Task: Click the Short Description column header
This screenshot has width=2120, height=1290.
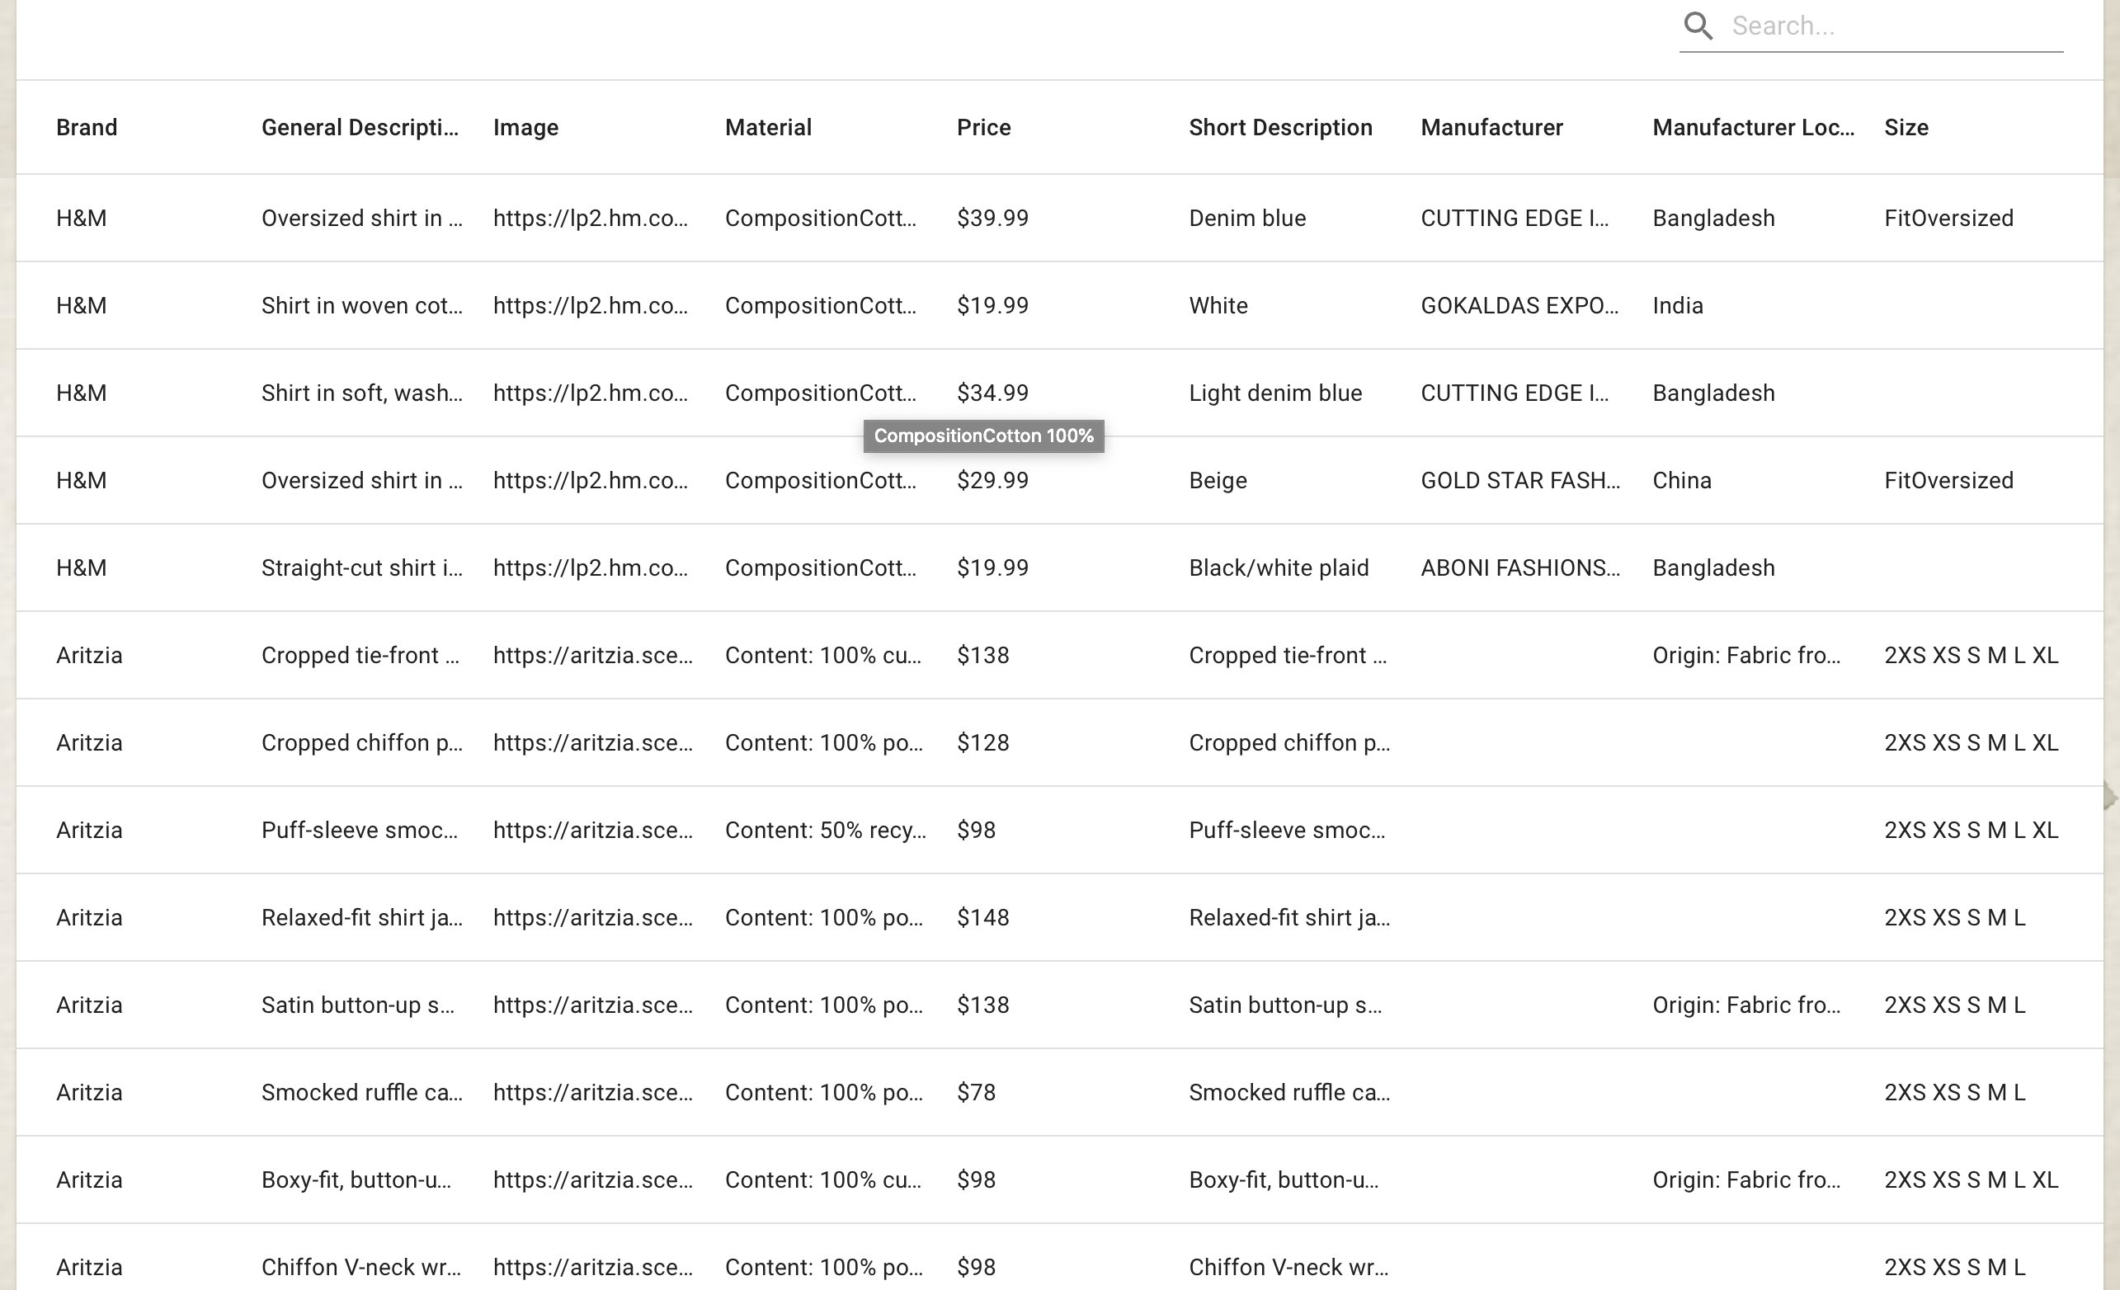Action: (x=1279, y=127)
